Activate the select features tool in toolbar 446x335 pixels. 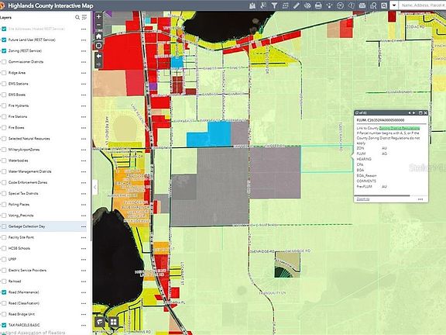(x=263, y=5)
